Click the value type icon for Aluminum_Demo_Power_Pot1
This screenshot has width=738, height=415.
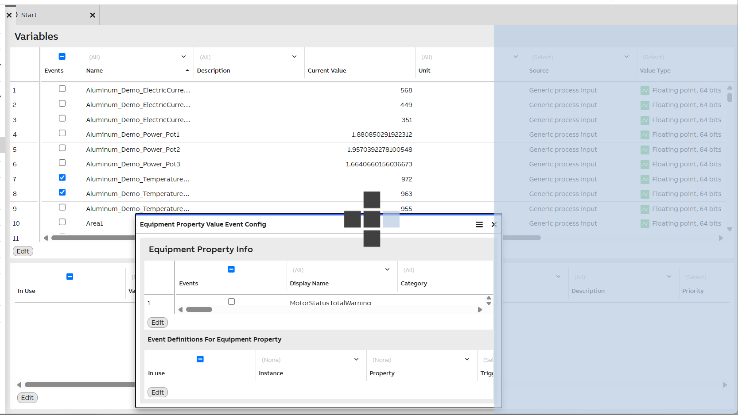pos(645,134)
